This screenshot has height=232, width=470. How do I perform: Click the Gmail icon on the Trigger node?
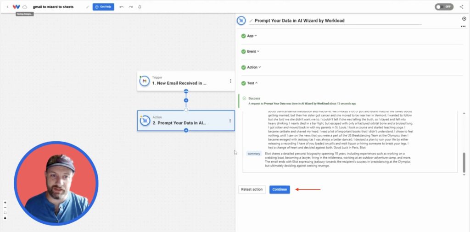pos(145,81)
